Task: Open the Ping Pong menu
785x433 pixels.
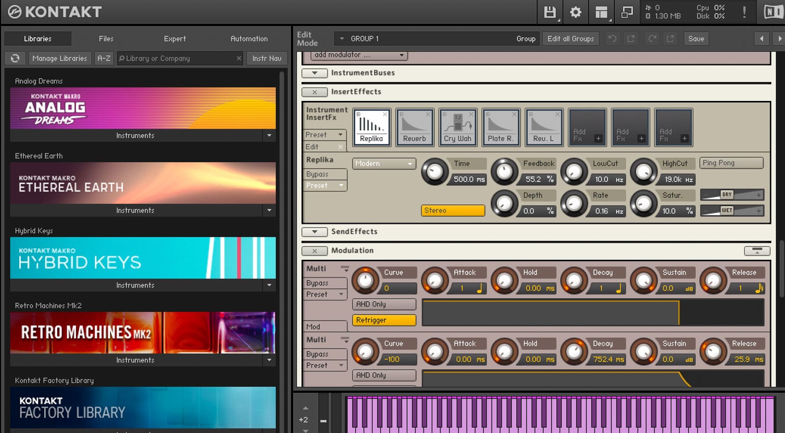Action: point(731,163)
